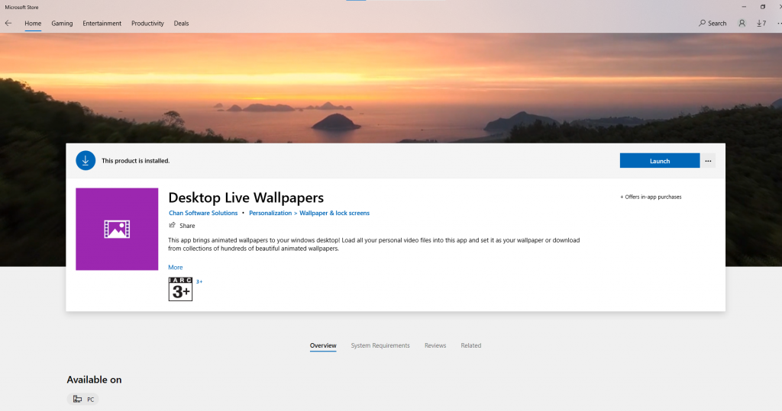Image resolution: width=782 pixels, height=411 pixels.
Task: Open the Entertainment tab
Action: (102, 24)
